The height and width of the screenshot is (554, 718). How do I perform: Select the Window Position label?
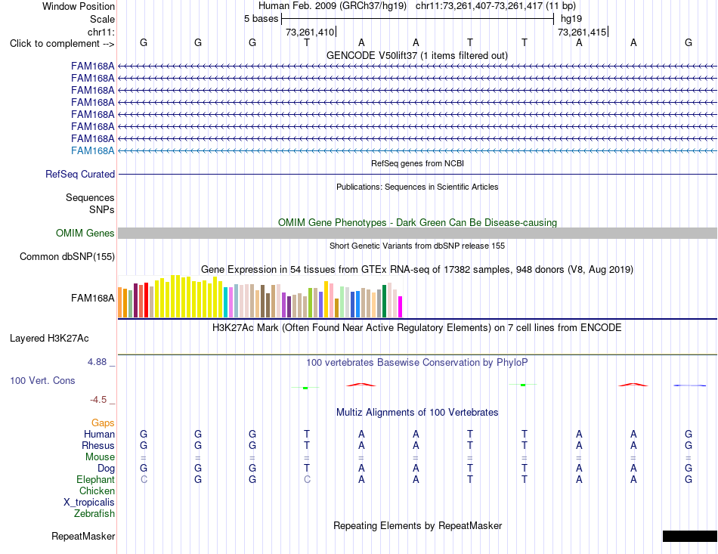tap(79, 6)
